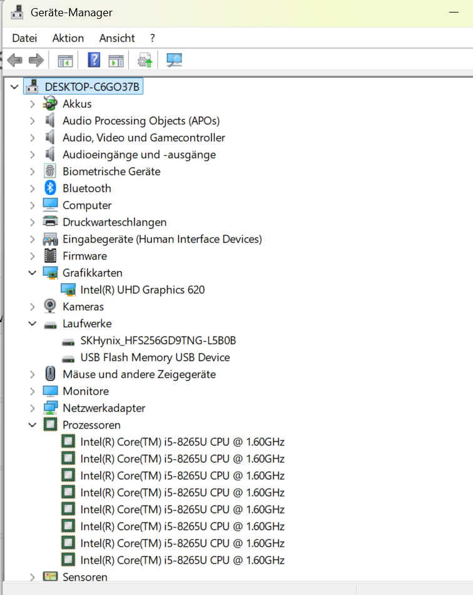Click the Biometrische Geräte fingerprint icon
The image size is (473, 595).
pos(50,171)
